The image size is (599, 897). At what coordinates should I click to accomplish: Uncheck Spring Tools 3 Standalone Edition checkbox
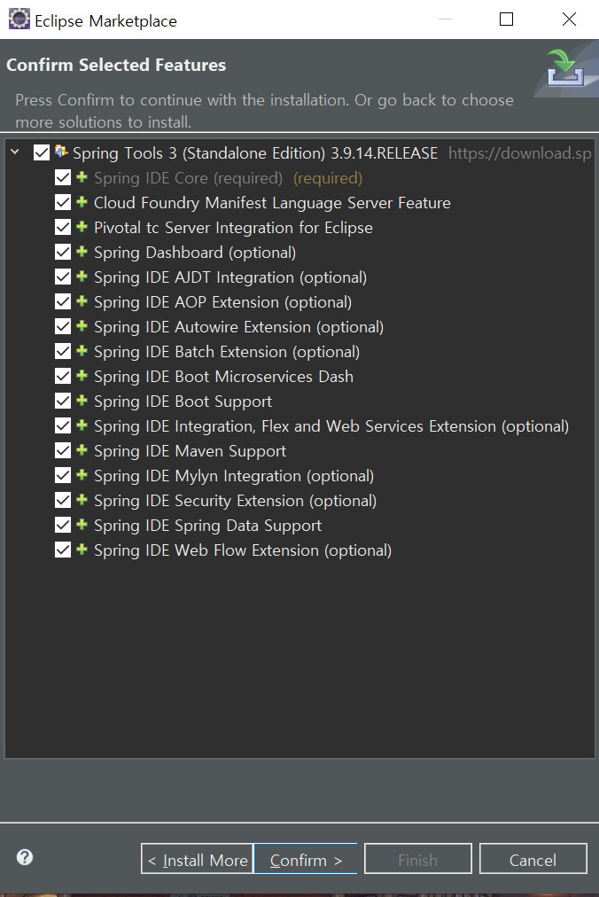[41, 152]
